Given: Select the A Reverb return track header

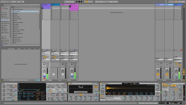Looking at the screenshot, I should 160,5.
